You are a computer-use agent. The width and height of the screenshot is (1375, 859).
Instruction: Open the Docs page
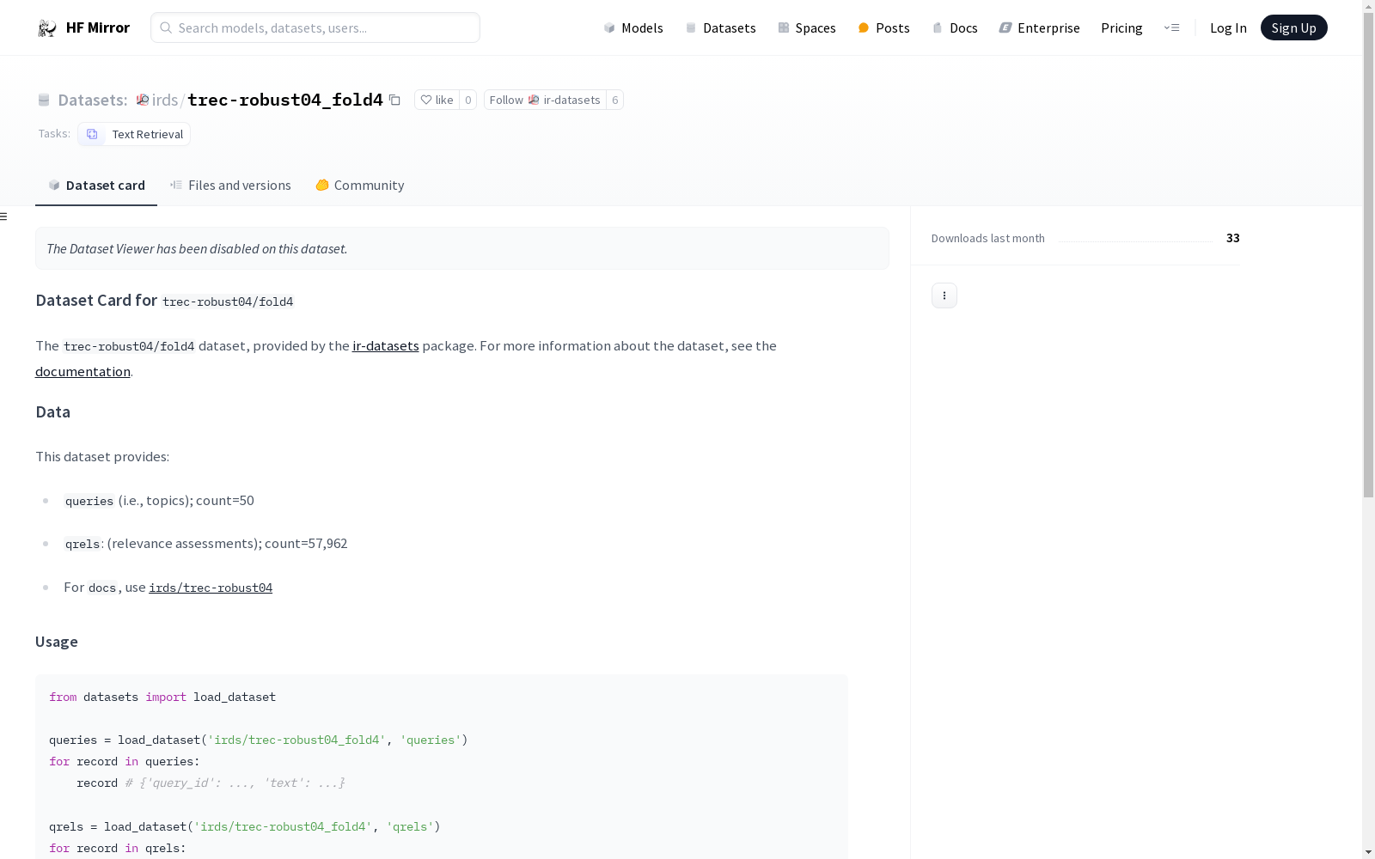(x=955, y=27)
